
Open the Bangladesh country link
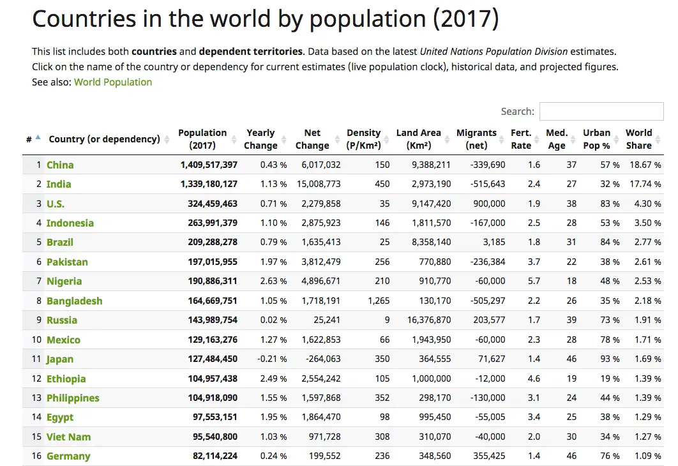74,301
